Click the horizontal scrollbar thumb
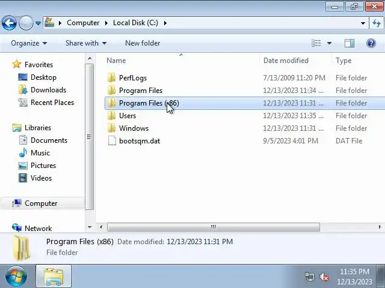 click(214, 227)
